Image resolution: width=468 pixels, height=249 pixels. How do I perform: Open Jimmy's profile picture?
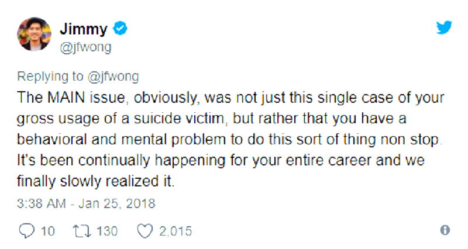(x=33, y=34)
